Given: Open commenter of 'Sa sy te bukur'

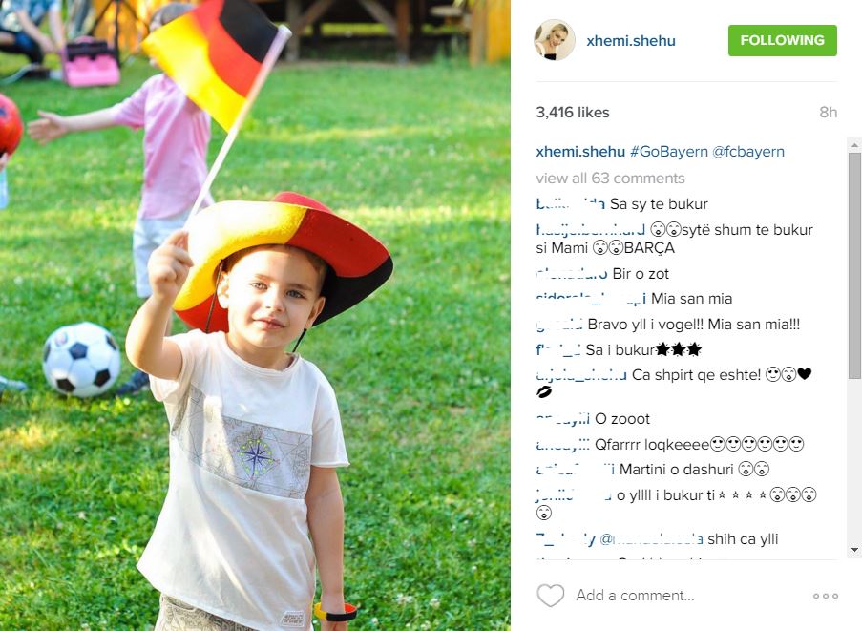Looking at the screenshot, I should (x=571, y=204).
